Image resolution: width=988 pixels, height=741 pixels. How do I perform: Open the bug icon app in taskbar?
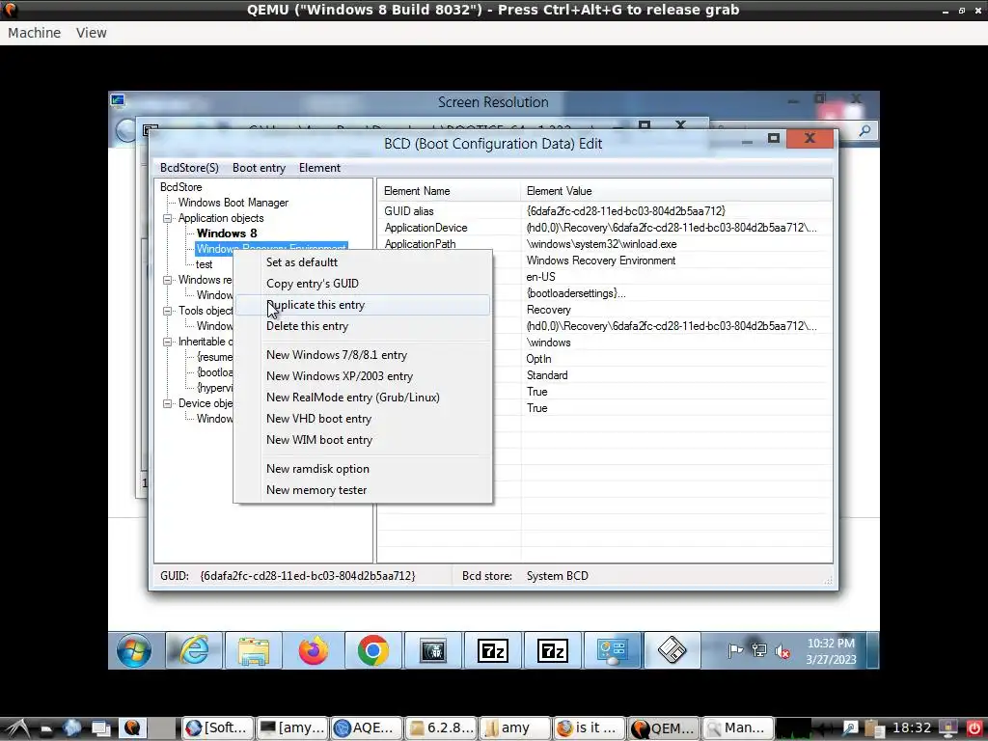tap(433, 650)
